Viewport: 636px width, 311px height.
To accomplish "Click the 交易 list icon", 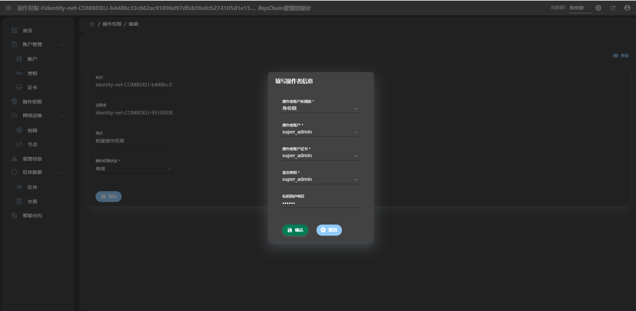I will click(19, 201).
